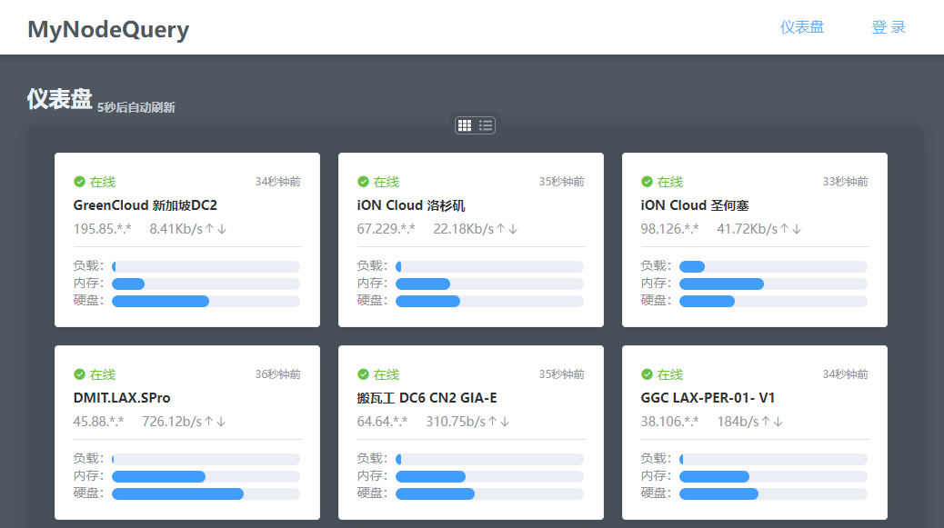Open the GreenCloud 新加坡DC2 server name
Screen dimensions: 944x528
coord(145,205)
